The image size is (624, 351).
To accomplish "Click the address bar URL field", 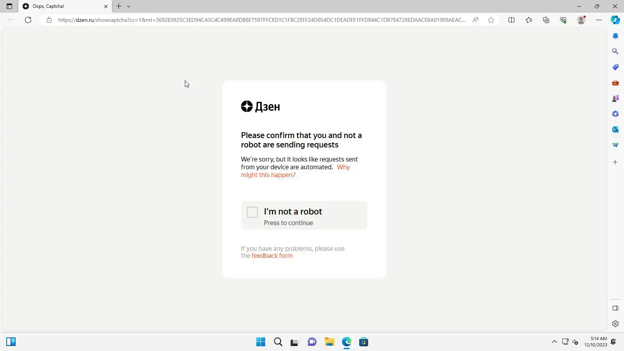I will click(x=261, y=20).
